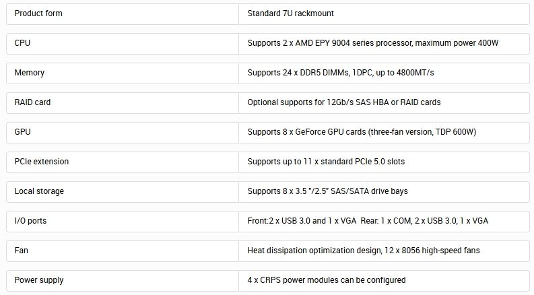
Task: Click the "I/O ports" row label
Action: pos(30,221)
